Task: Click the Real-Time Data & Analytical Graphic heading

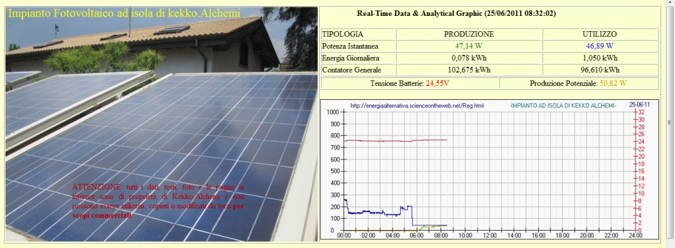Action: pyautogui.click(x=457, y=13)
